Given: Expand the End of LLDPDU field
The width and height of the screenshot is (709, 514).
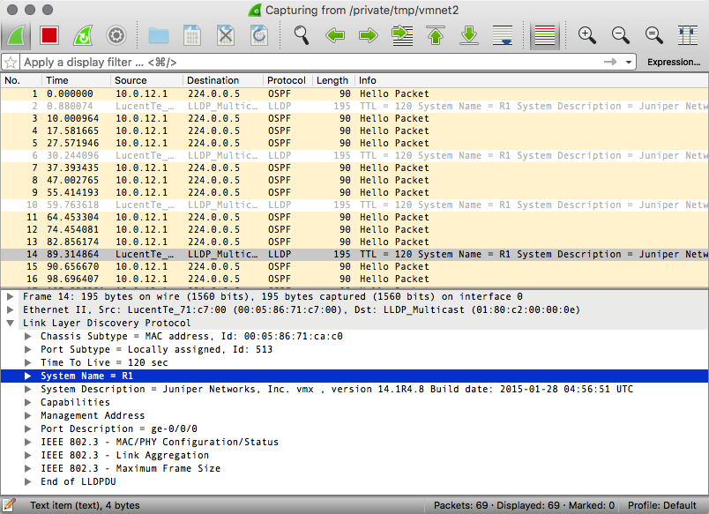Looking at the screenshot, I should pyautogui.click(x=27, y=481).
